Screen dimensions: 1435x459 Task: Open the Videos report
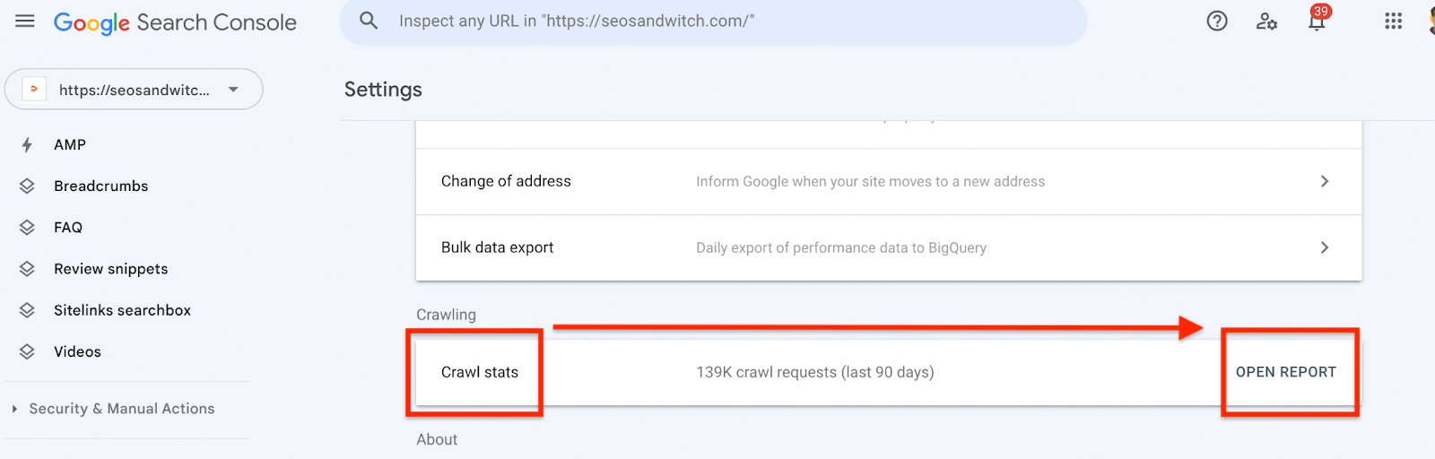77,351
